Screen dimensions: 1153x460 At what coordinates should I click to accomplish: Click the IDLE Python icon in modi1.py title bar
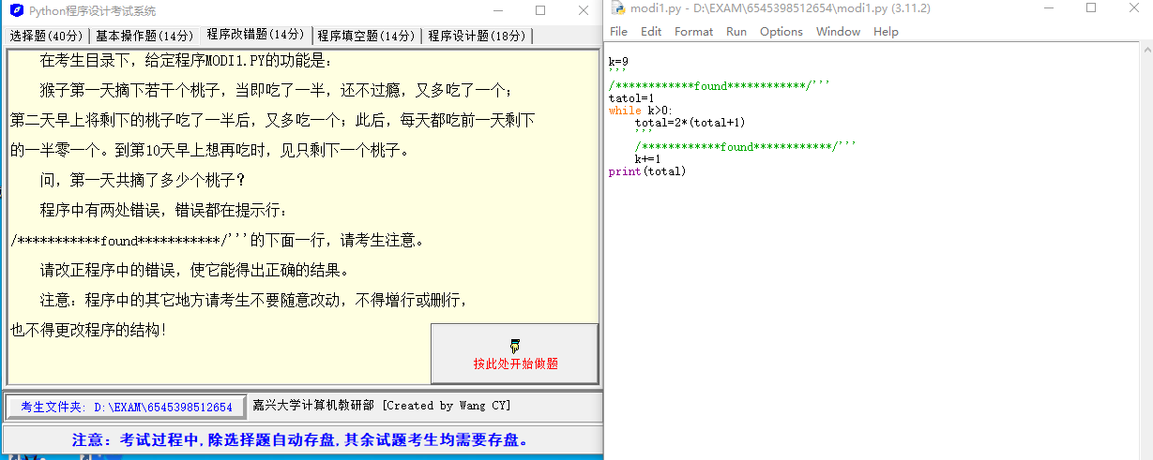[x=617, y=8]
